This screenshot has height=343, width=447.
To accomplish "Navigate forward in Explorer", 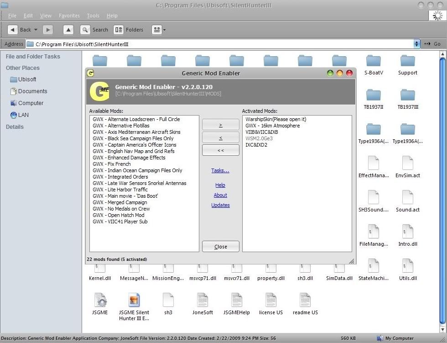I will pos(48,30).
